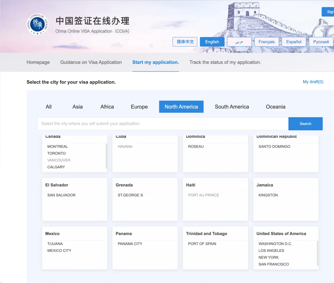
Task: Select the Asia region tab
Action: [x=77, y=107]
